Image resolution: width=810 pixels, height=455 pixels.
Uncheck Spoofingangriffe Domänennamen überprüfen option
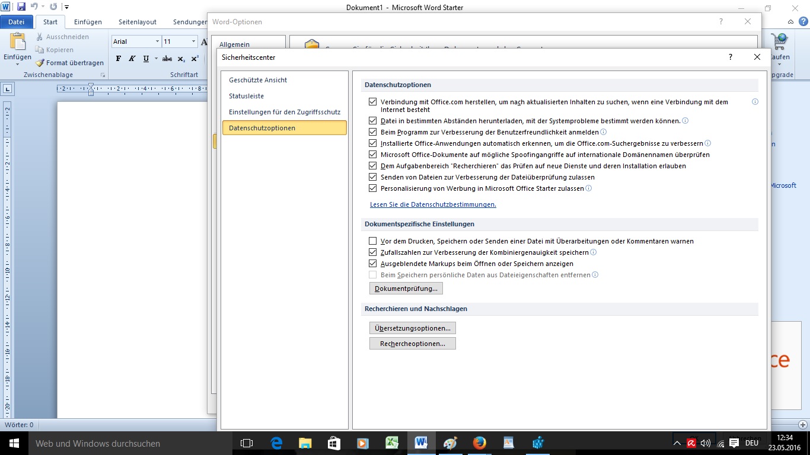[372, 155]
